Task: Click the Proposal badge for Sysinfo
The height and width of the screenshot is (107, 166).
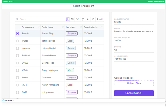Action: tap(72, 34)
